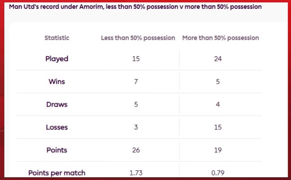291x180 pixels.
Task: Click the table title about Man Utd's record
Action: [135, 7]
